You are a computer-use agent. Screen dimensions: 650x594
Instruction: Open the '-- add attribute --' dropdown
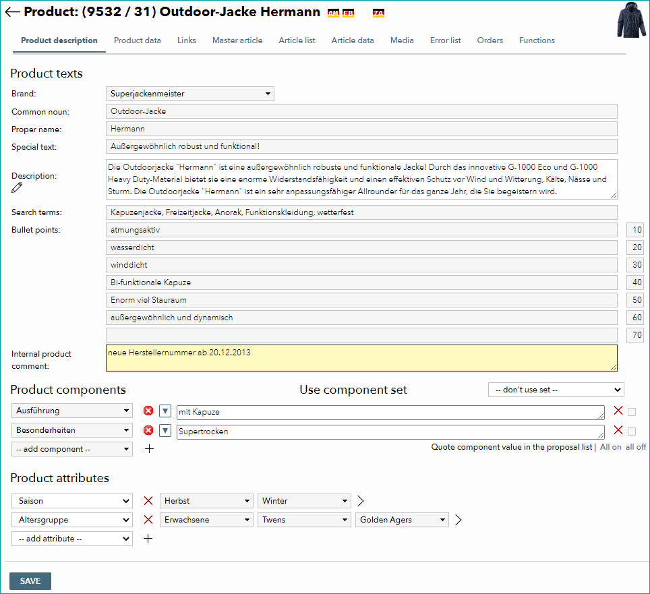point(72,539)
